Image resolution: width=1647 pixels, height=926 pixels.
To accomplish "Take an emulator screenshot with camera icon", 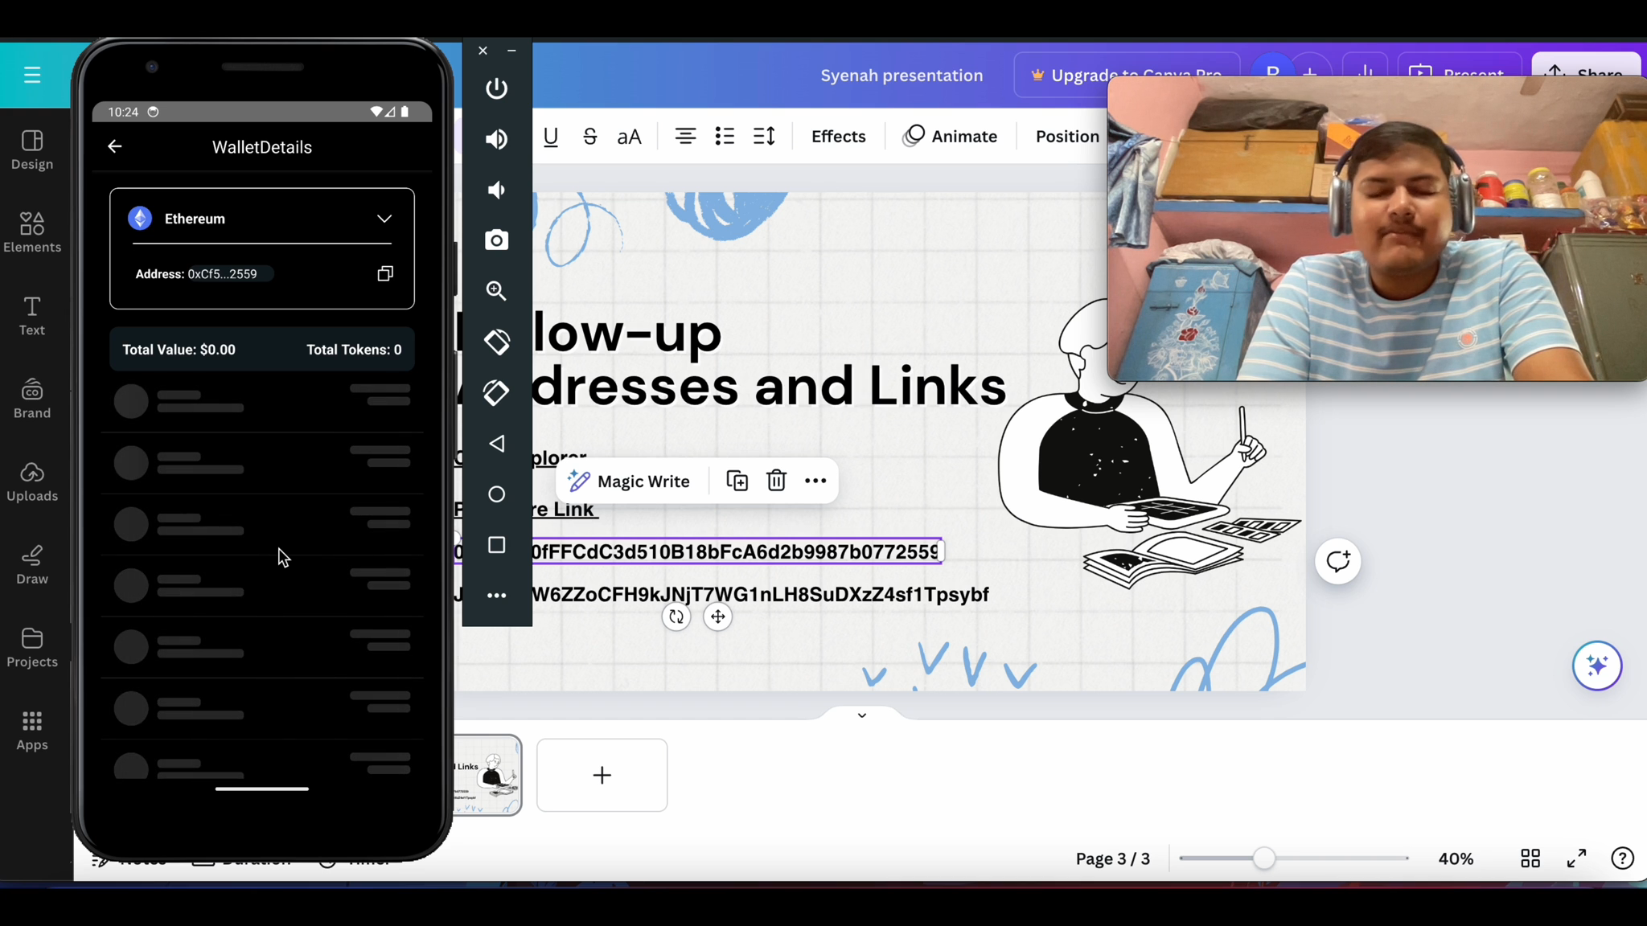I will [496, 240].
